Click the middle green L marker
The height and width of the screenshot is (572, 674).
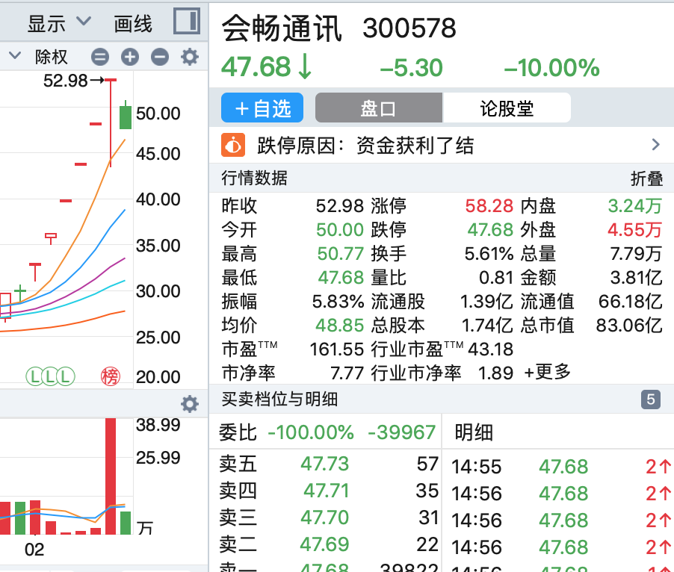pyautogui.click(x=50, y=376)
